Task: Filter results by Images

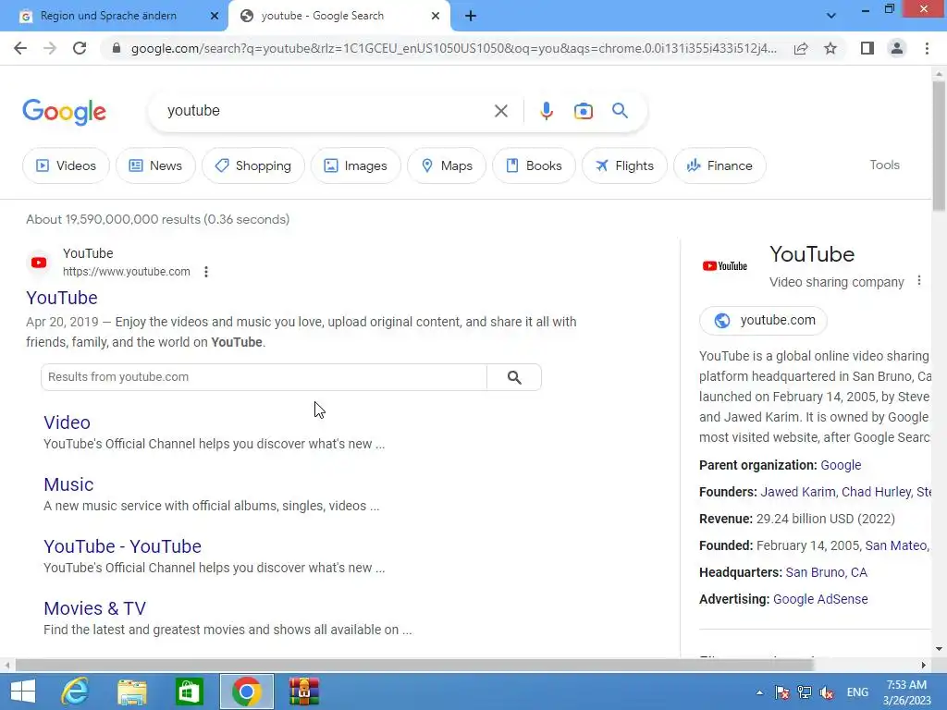Action: (356, 165)
